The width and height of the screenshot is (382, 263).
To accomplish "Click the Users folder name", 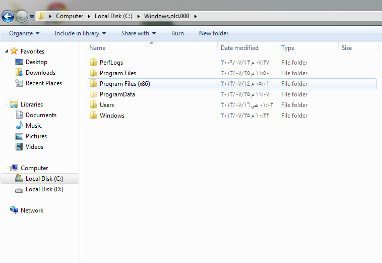I will 107,105.
